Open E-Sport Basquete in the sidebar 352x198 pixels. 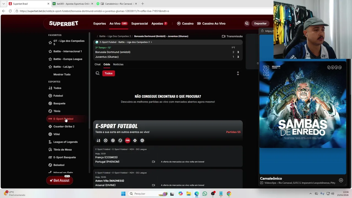[64, 157]
